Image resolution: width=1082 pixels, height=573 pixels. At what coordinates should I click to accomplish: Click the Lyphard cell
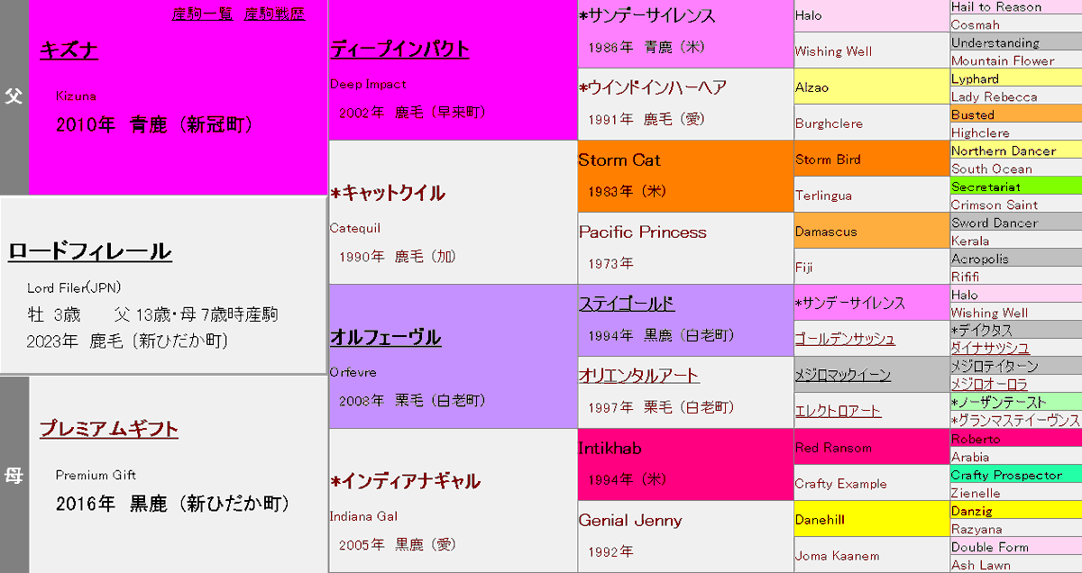(x=1016, y=78)
